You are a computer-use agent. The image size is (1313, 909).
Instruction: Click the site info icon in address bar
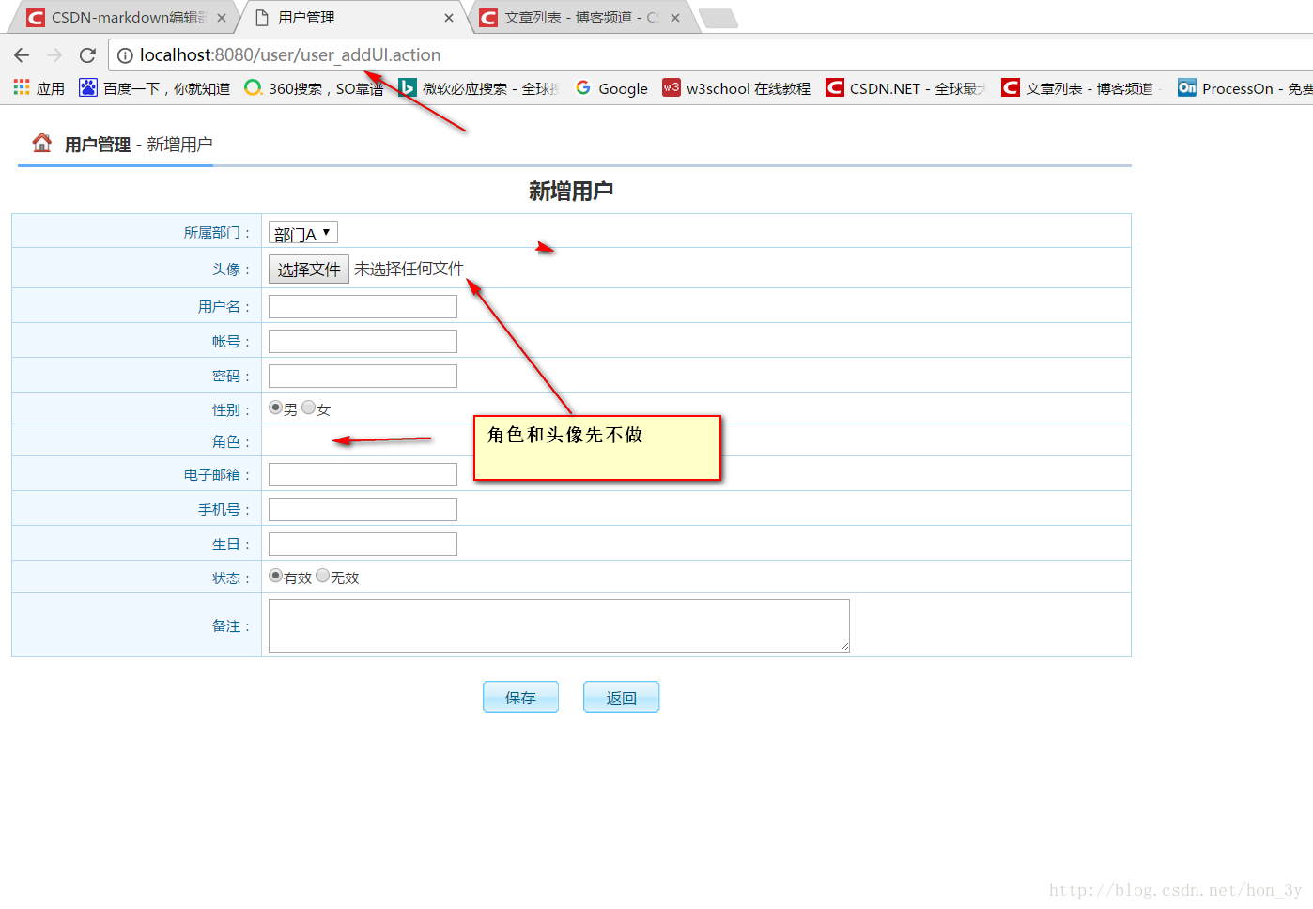[125, 55]
